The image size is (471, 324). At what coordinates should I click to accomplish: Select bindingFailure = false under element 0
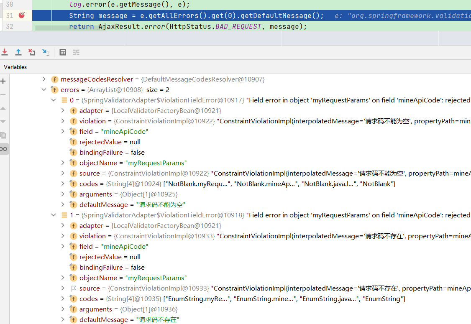(x=240, y=153)
